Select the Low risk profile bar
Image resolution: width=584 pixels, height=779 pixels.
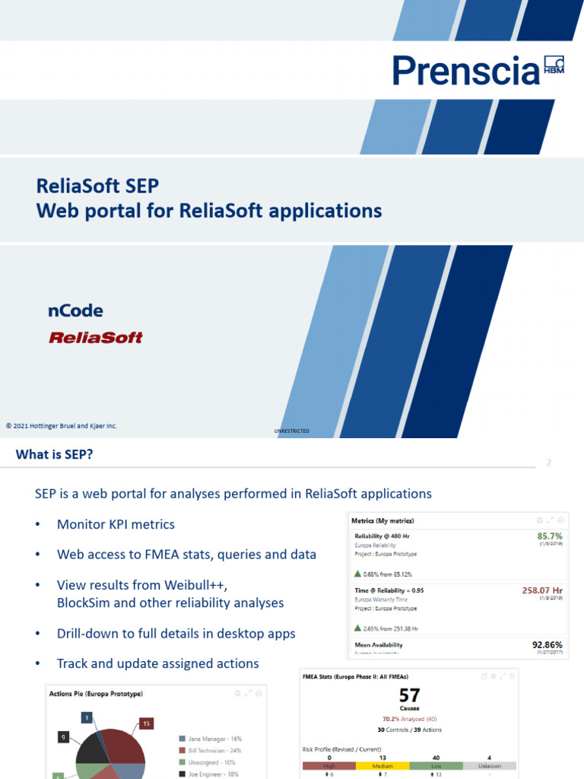pos(436,765)
